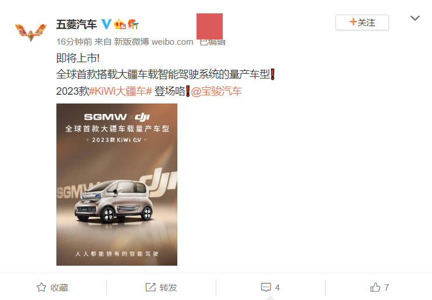Image resolution: width=432 pixels, height=300 pixels.
Task: Open the @宝骏汽车 mention
Action: click(x=216, y=91)
